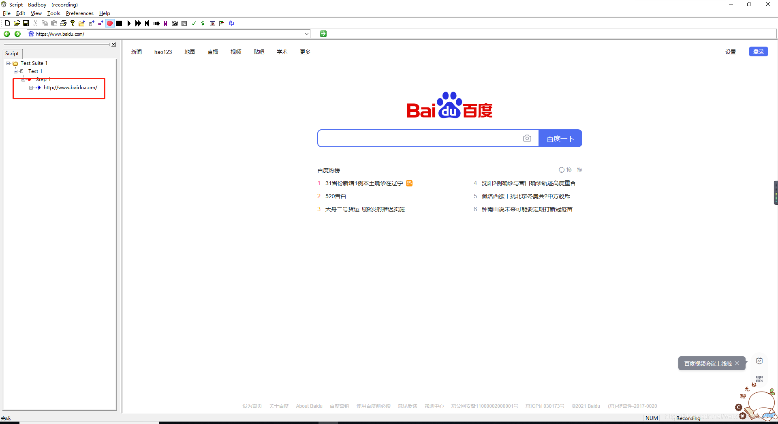The image size is (778, 424).
Task: Open the 新闻 link
Action: [137, 52]
